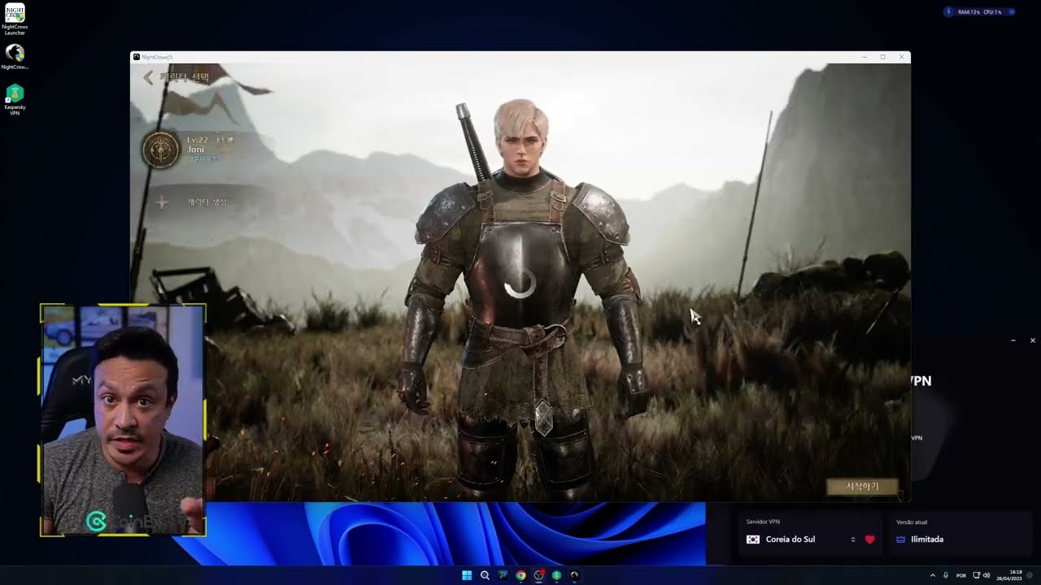Go back with the character select arrow
The width and height of the screenshot is (1041, 585).
click(148, 77)
